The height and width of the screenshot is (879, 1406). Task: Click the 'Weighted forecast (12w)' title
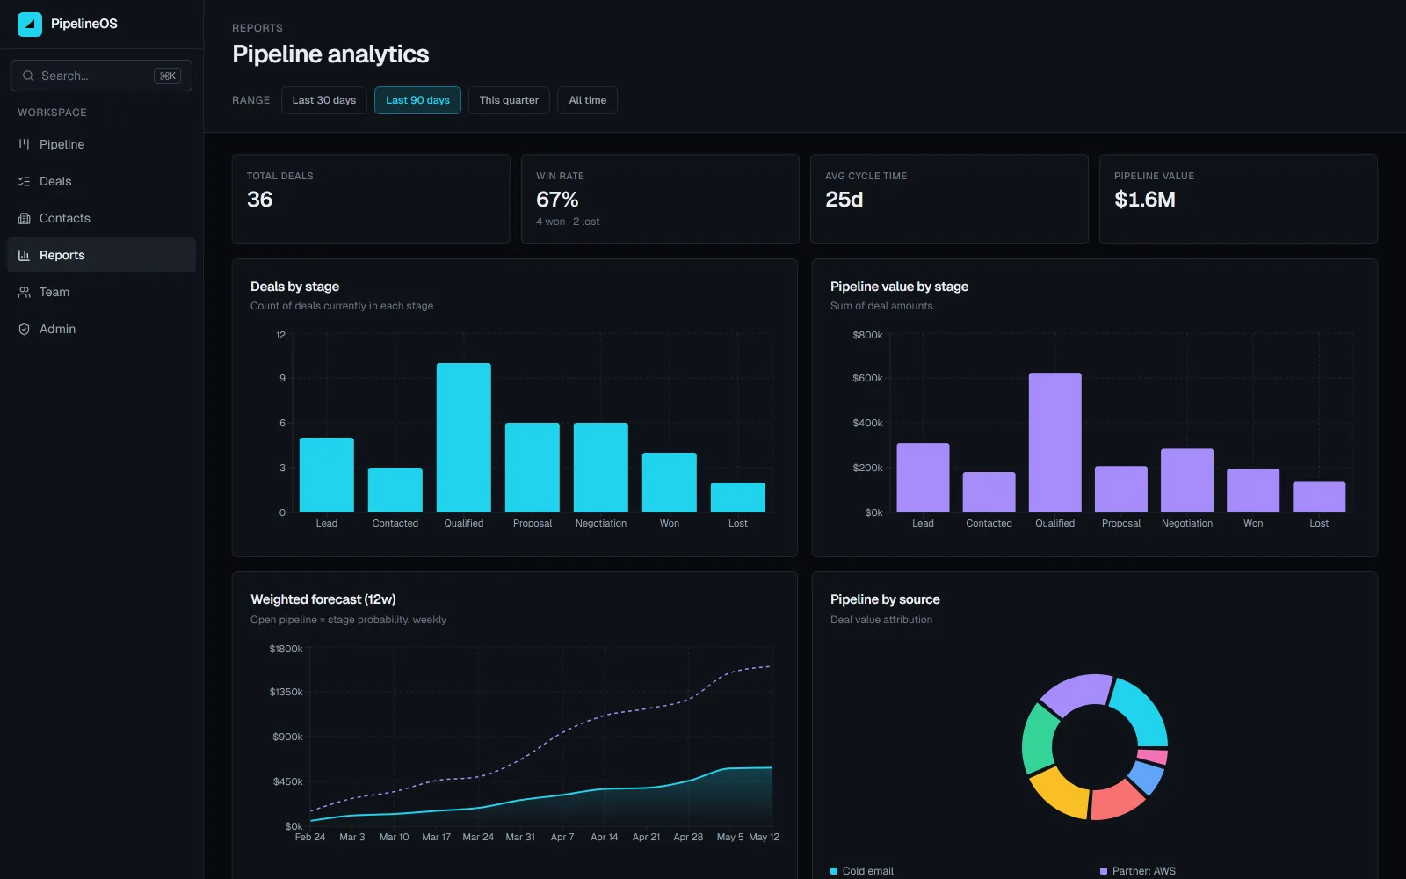tap(323, 599)
